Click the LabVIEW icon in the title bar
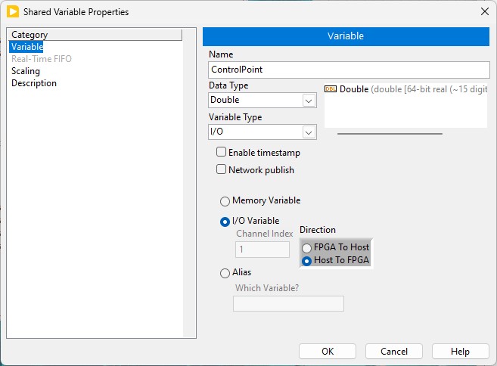The height and width of the screenshot is (366, 497). (13, 12)
